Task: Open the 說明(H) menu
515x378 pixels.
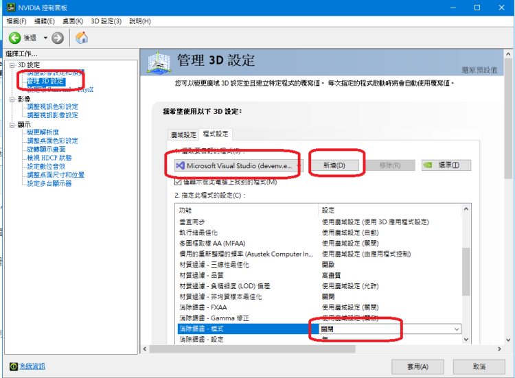Action: pyautogui.click(x=140, y=21)
